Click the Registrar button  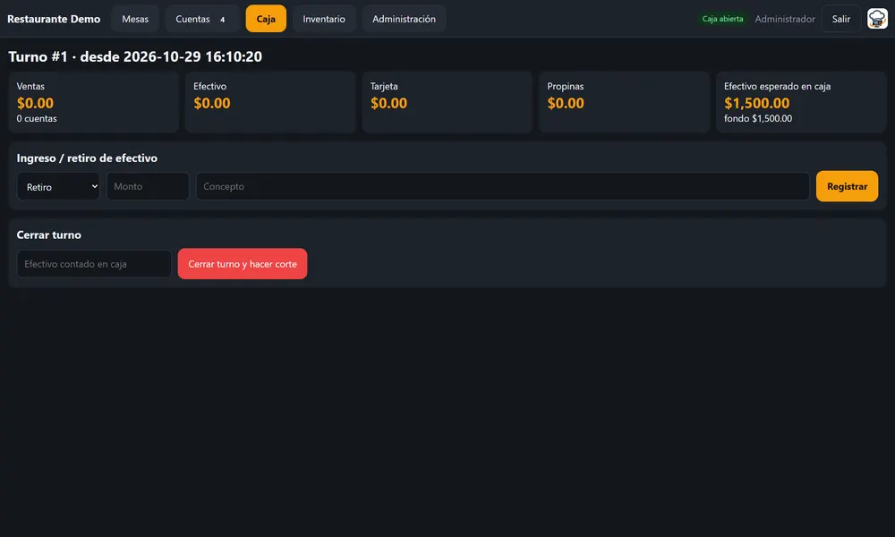click(847, 186)
